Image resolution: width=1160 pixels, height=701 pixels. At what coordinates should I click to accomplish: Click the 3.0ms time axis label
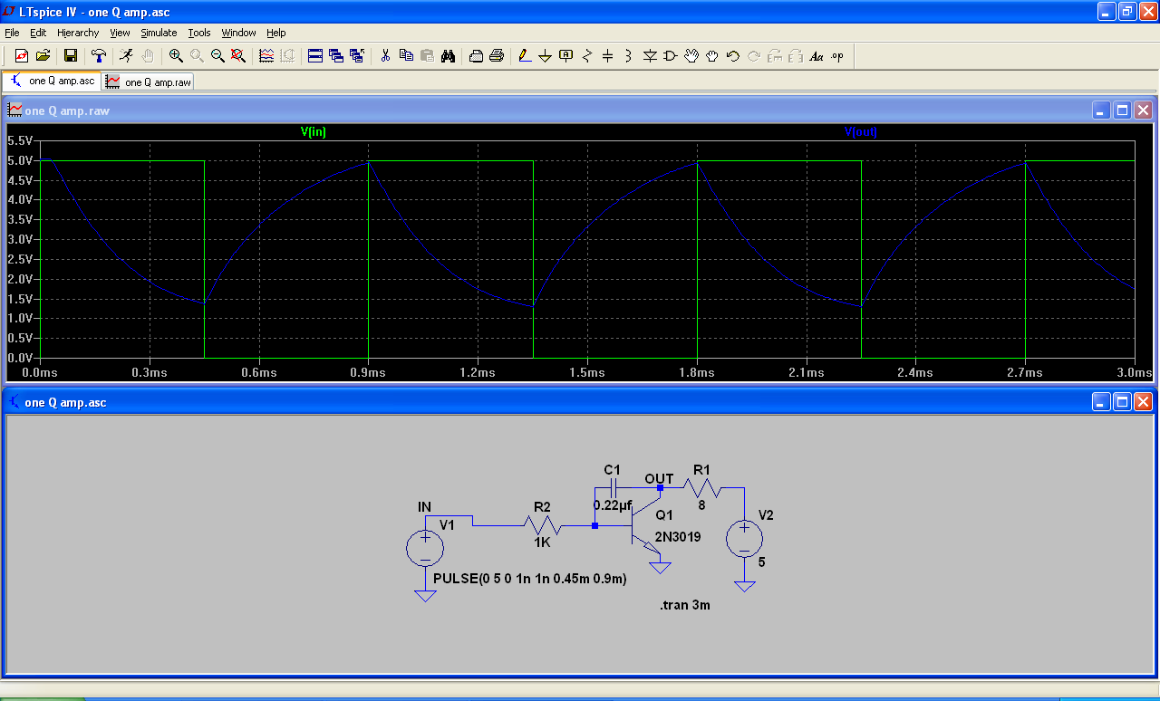1134,372
